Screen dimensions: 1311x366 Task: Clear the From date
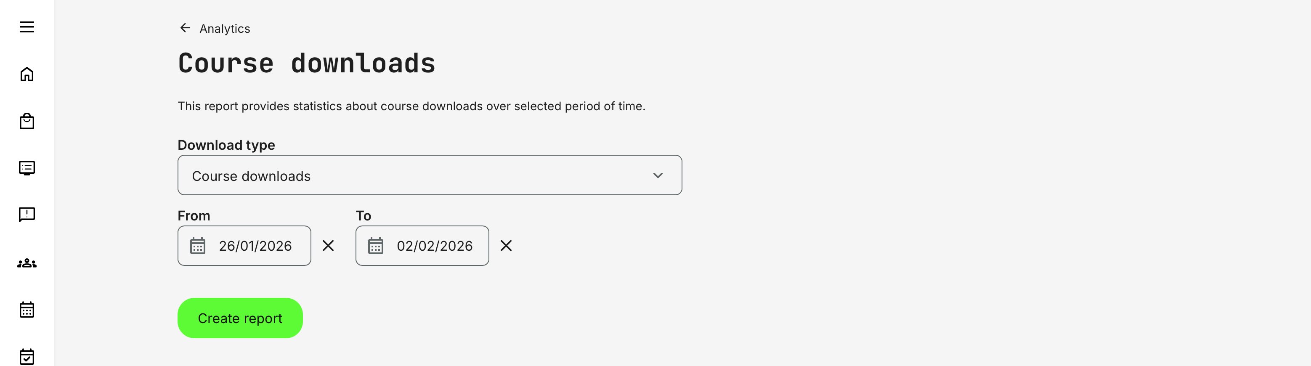coord(328,246)
